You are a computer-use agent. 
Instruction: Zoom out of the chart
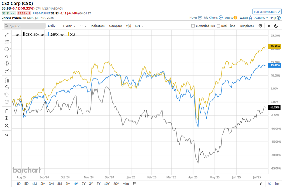coord(7,126)
